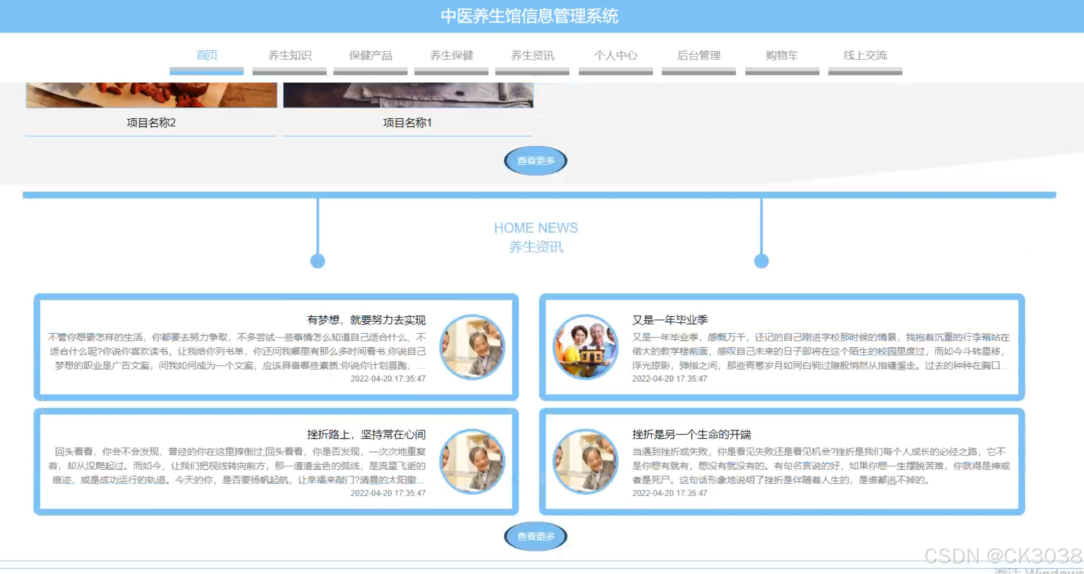Open the 养生知识 navigation tab
1084x574 pixels.
coord(290,56)
